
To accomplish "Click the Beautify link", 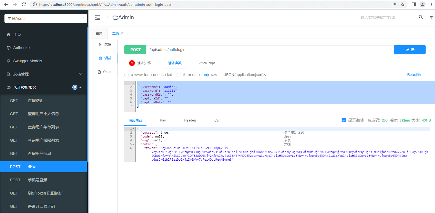I will click(414, 75).
